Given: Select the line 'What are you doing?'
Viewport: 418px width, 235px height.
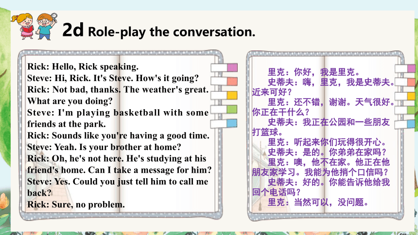Looking at the screenshot, I should pos(70,101).
